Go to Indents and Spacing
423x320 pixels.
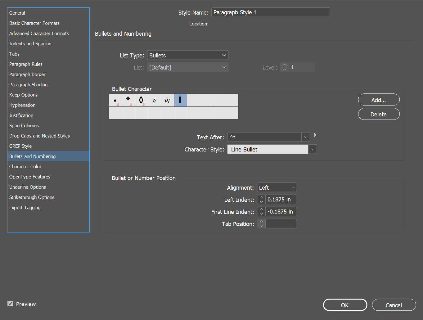pos(48,44)
